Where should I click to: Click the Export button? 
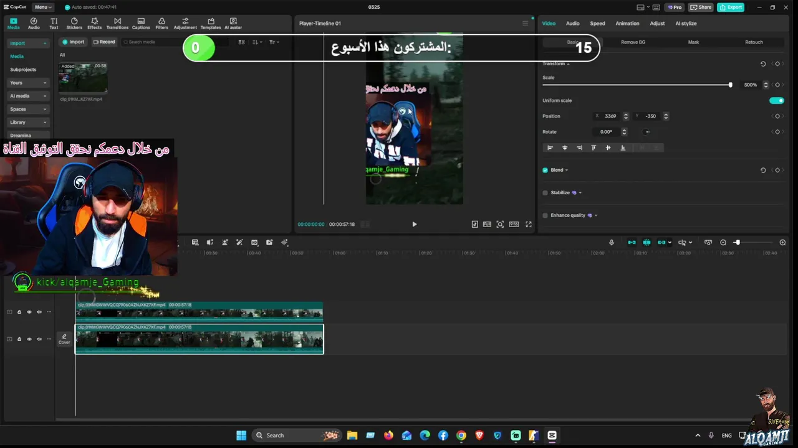pos(730,7)
